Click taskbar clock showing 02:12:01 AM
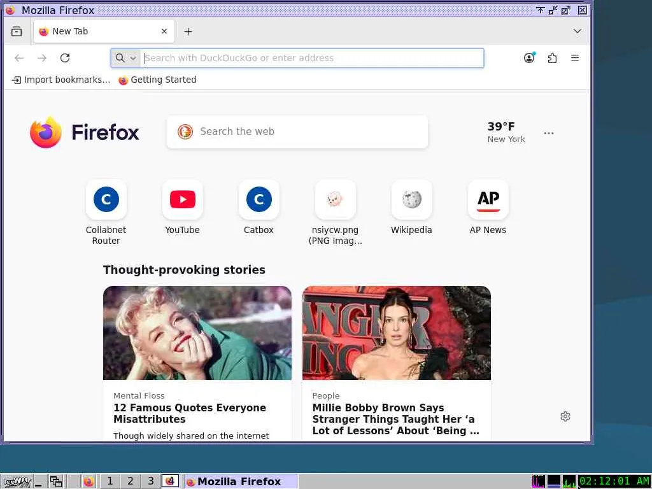Viewport: 652px width, 489px height. click(x=614, y=481)
